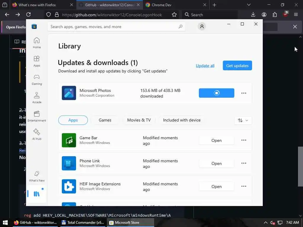Image resolution: width=303 pixels, height=227 pixels.
Task: Close the GitHub tab
Action: click(x=138, y=5)
